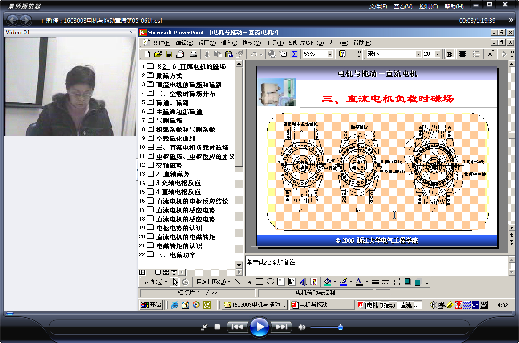Click the Insert WordArt icon
519x343 pixels.
tap(302, 282)
